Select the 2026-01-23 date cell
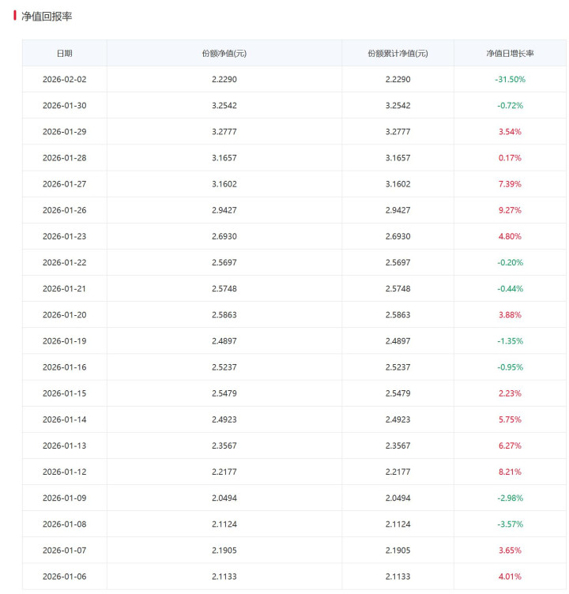 tap(64, 236)
